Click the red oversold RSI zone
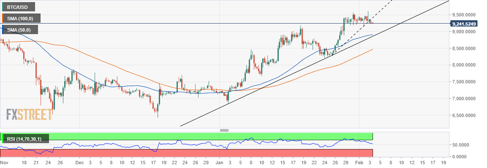 186,153
